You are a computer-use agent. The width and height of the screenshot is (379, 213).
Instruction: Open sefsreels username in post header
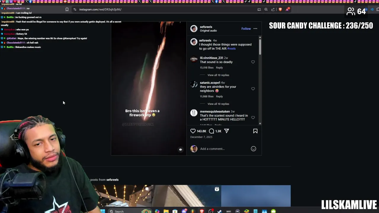(206, 27)
